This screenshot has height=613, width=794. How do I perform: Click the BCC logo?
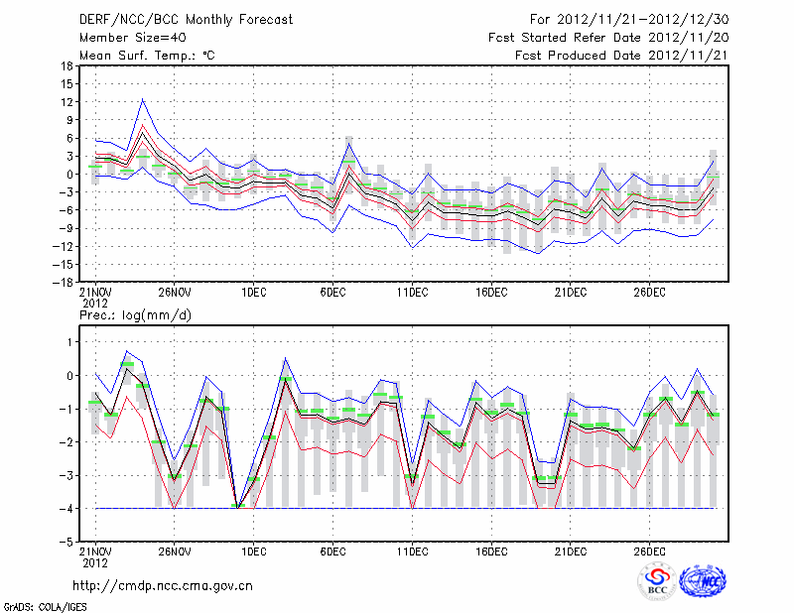click(656, 581)
